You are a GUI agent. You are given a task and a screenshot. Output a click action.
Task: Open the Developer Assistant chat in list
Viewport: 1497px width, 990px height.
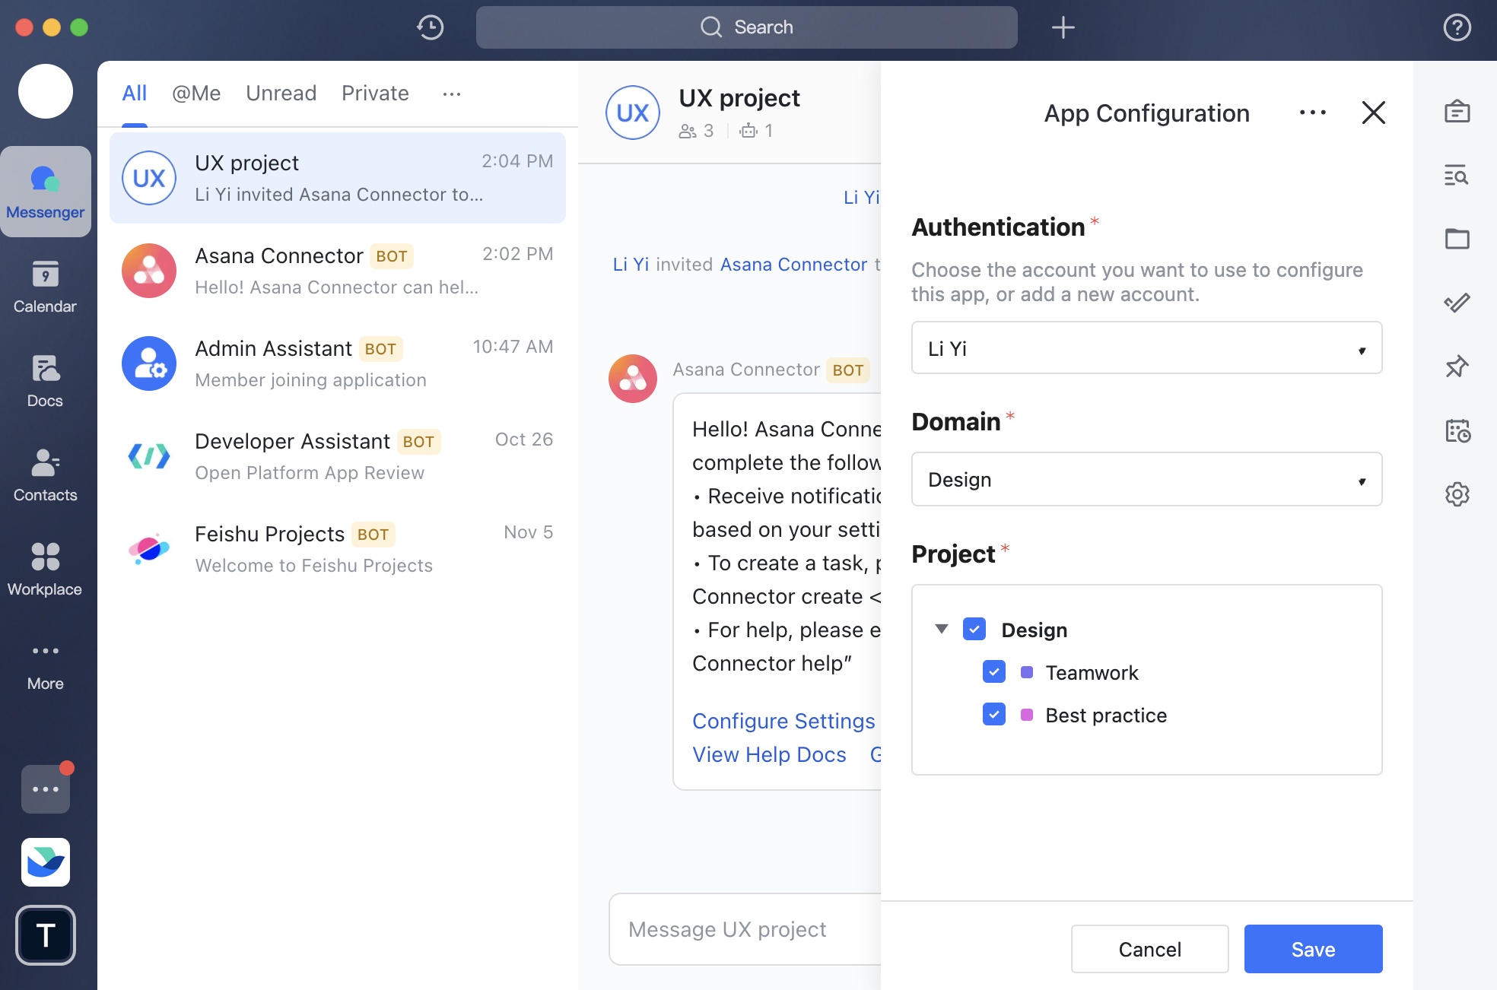338,456
